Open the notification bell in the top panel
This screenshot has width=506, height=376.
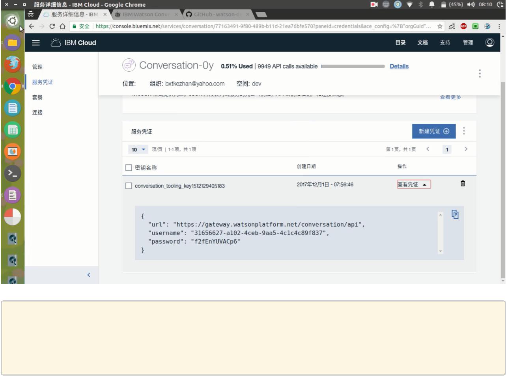point(432,4)
